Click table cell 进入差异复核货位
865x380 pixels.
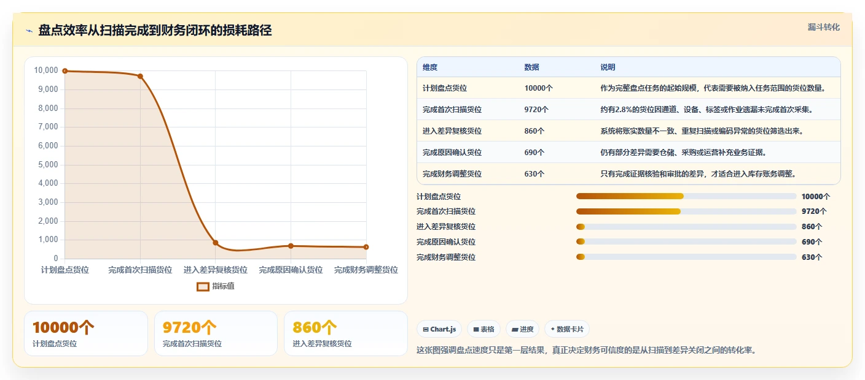click(452, 131)
